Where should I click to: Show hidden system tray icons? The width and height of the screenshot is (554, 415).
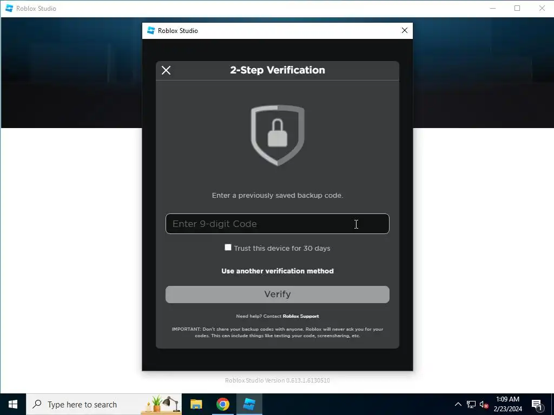pos(458,404)
